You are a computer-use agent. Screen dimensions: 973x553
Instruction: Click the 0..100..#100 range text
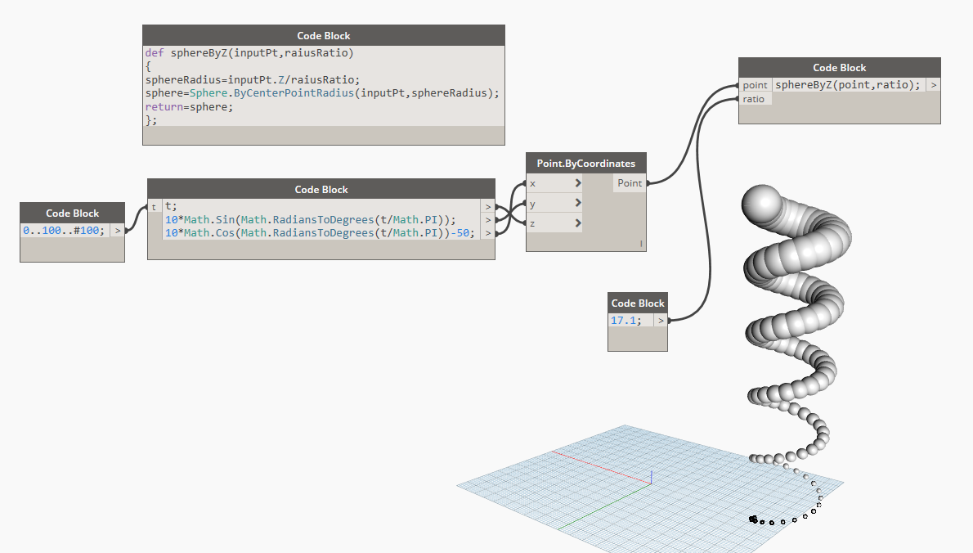pos(63,230)
